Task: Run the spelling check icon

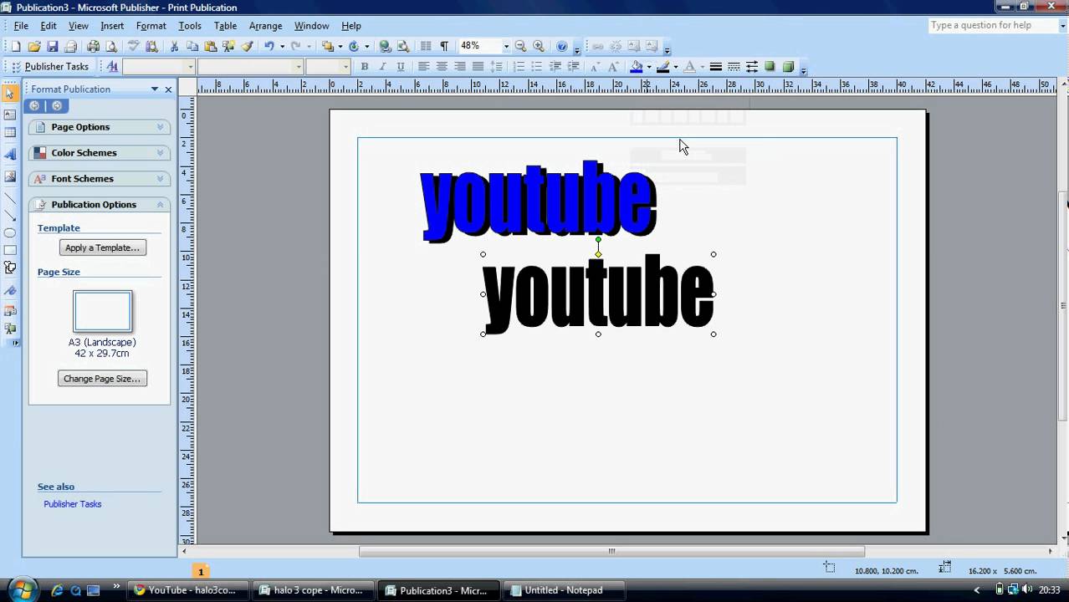Action: pos(133,47)
